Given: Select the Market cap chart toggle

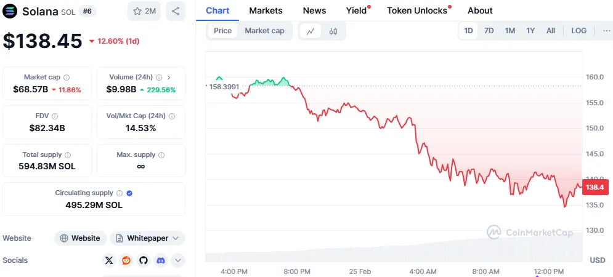Looking at the screenshot, I should 264,31.
